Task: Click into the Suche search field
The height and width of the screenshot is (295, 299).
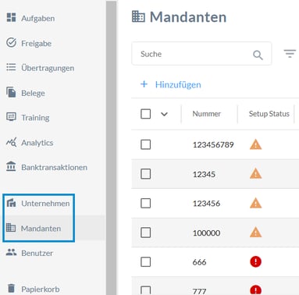Action: 201,54
